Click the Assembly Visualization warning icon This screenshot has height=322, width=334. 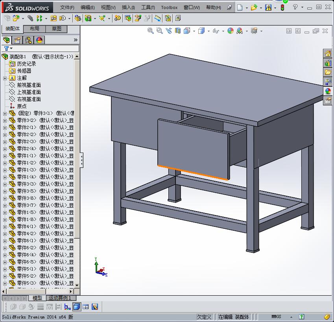(x=168, y=18)
